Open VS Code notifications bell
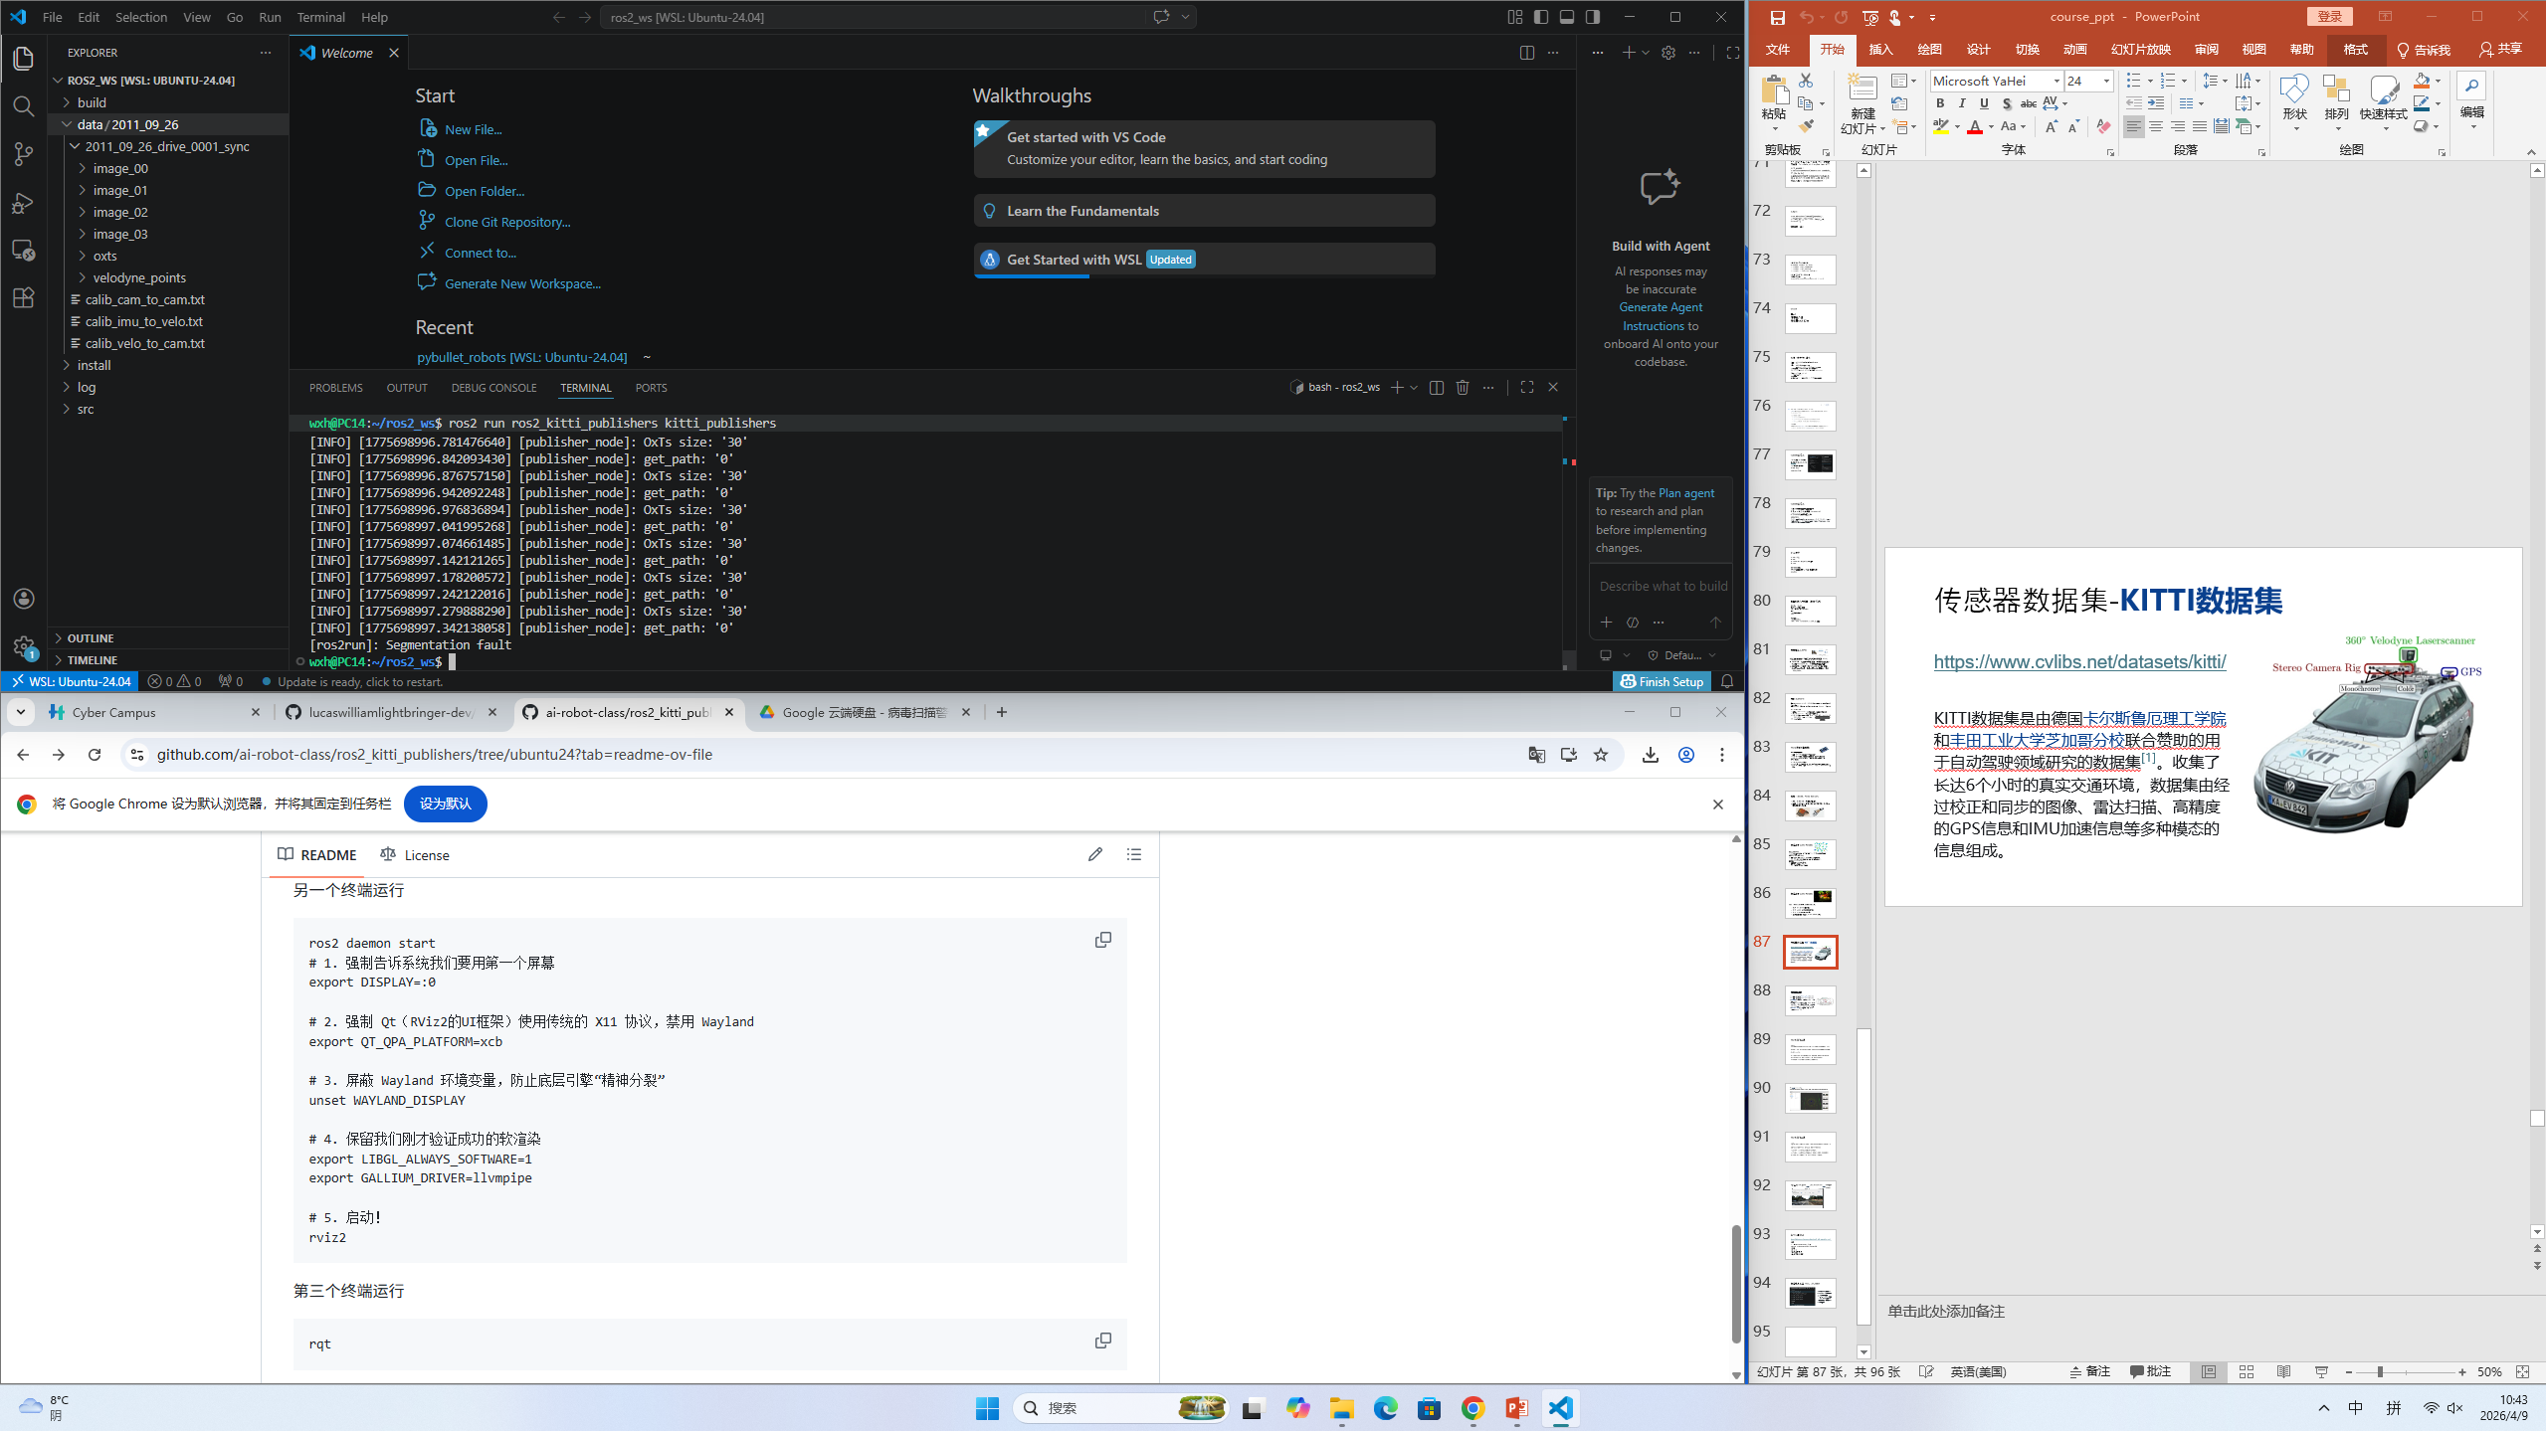 coord(1727,681)
